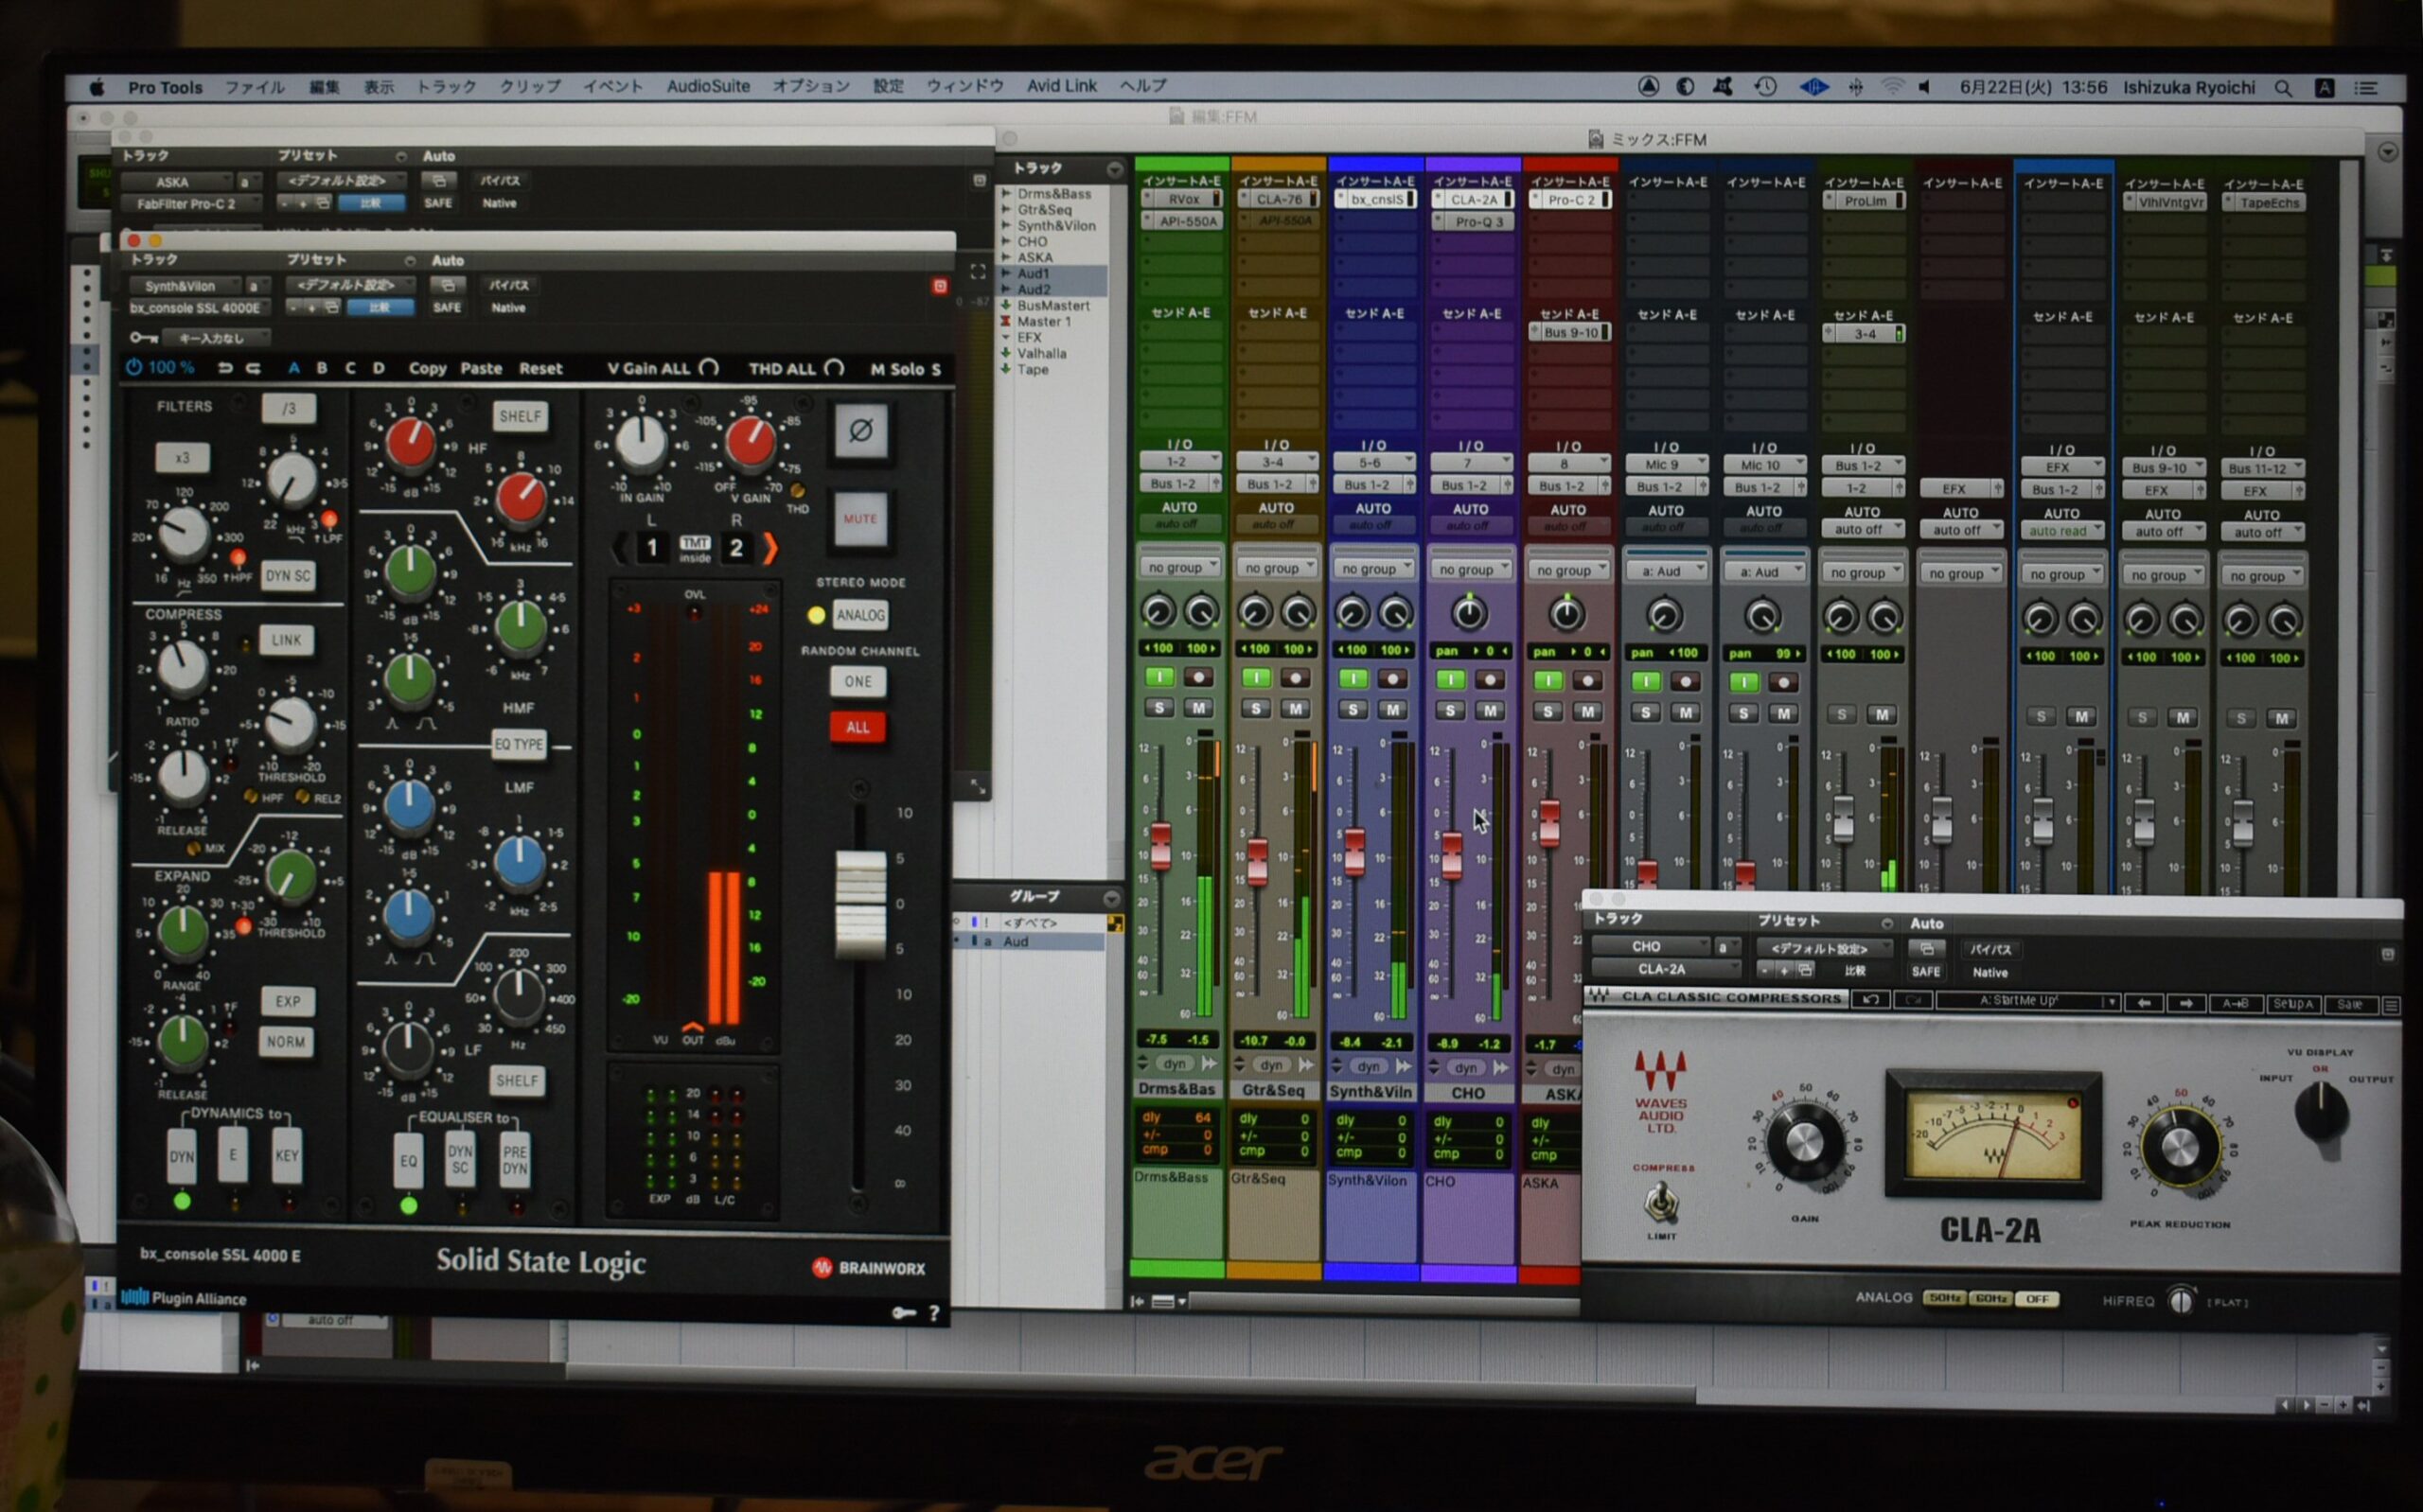Click the Time Machine icon in menu bar
Image resolution: width=2423 pixels, height=1512 pixels.
pos(1765,87)
